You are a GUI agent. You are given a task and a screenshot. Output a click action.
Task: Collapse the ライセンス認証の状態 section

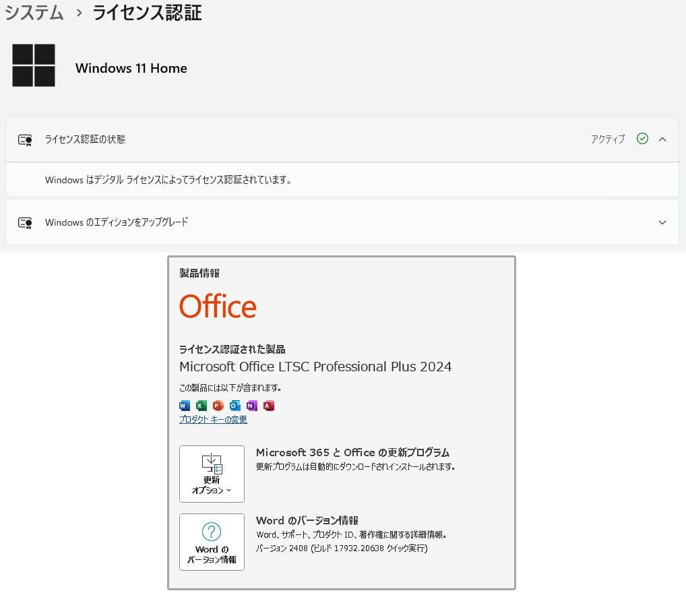[661, 139]
